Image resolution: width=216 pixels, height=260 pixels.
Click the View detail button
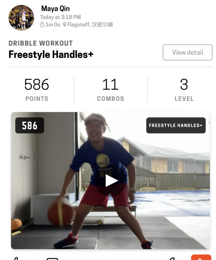tap(188, 52)
